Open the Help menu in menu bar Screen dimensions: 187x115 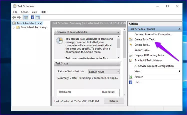(44, 12)
